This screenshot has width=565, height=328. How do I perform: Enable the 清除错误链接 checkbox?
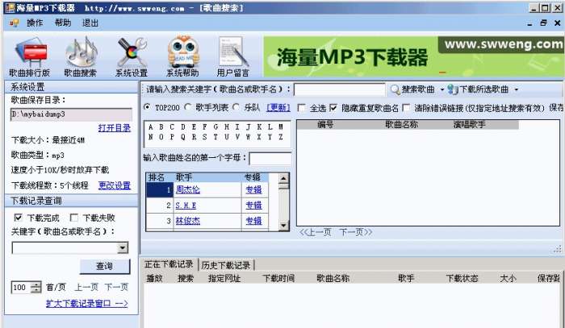(x=407, y=108)
